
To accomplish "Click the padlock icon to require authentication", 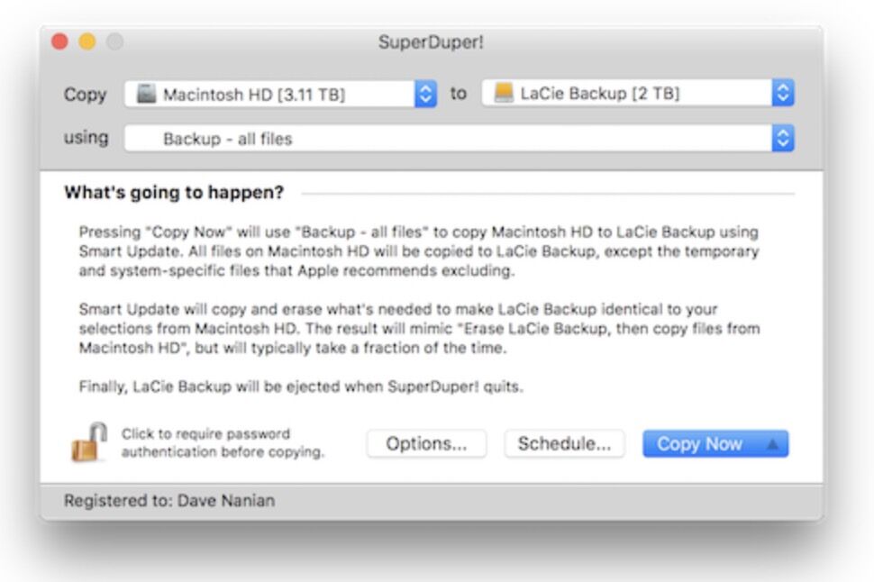I will coord(89,442).
